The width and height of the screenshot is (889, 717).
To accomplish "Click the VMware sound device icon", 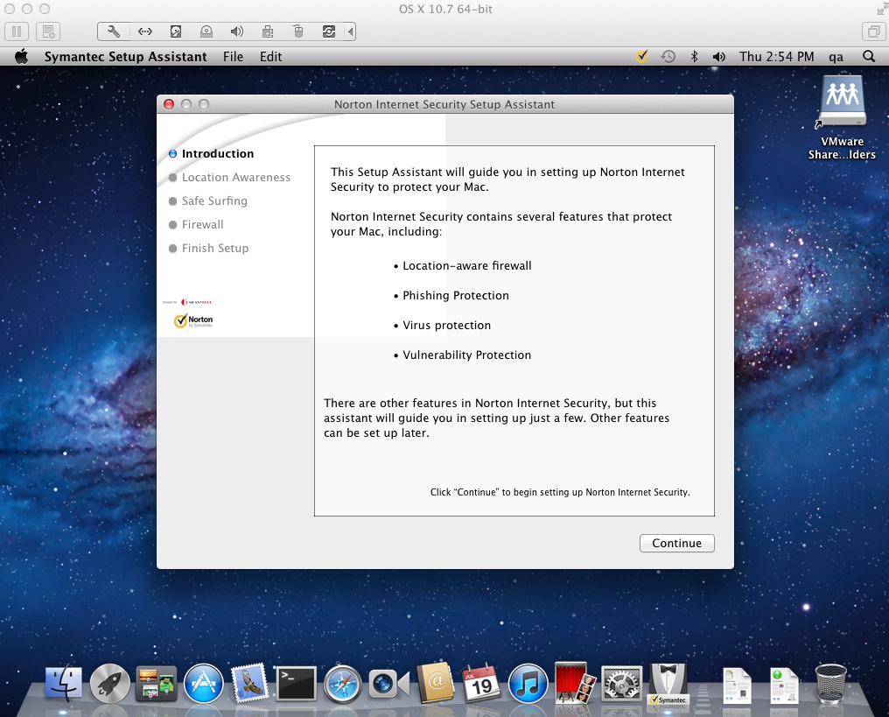I will click(x=236, y=32).
